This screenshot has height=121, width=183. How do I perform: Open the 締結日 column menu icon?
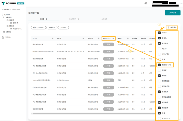coord(128,39)
